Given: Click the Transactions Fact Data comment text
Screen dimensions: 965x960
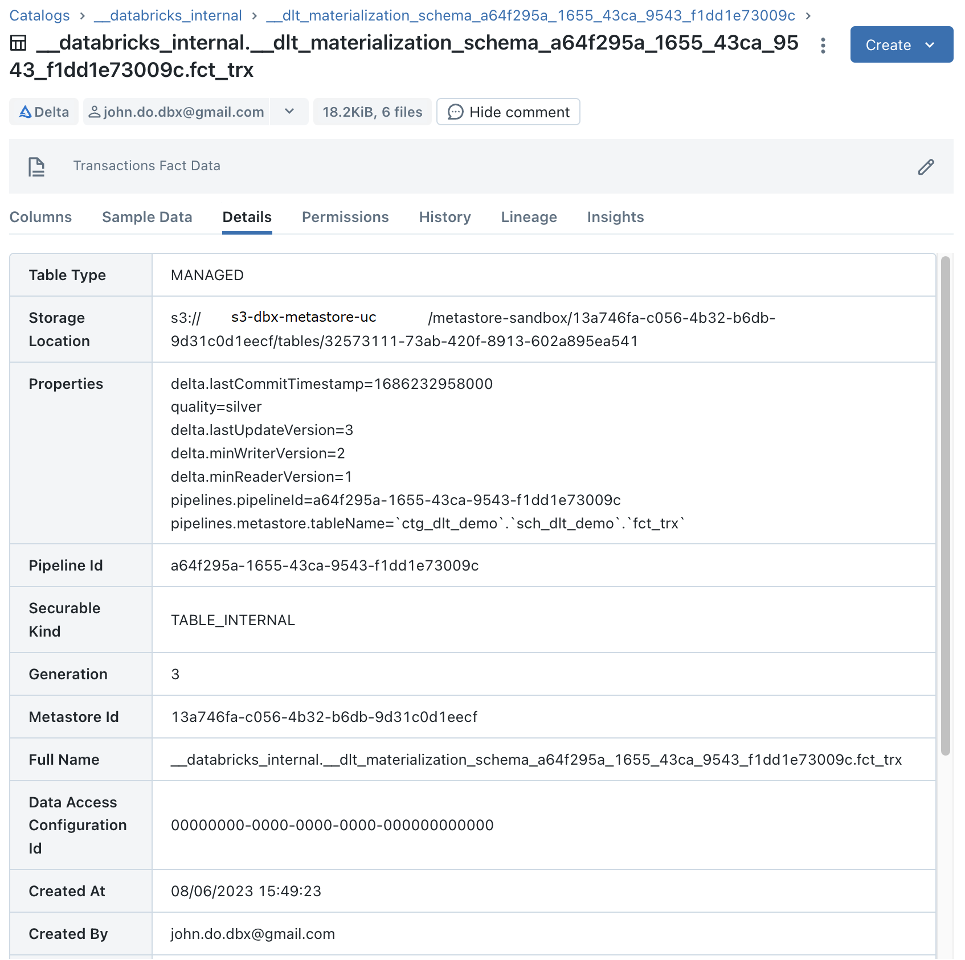Looking at the screenshot, I should [x=146, y=166].
